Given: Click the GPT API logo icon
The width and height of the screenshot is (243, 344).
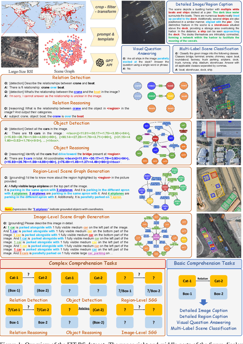Looking at the screenshot, I should (99, 62).
